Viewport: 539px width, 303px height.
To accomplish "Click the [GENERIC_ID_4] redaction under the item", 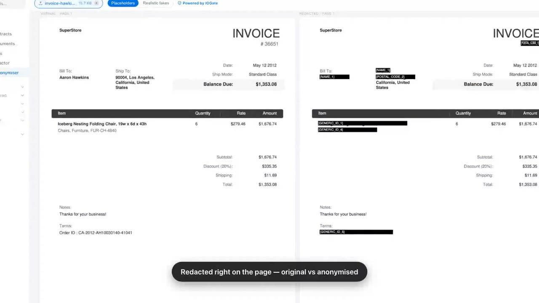I will [347, 130].
